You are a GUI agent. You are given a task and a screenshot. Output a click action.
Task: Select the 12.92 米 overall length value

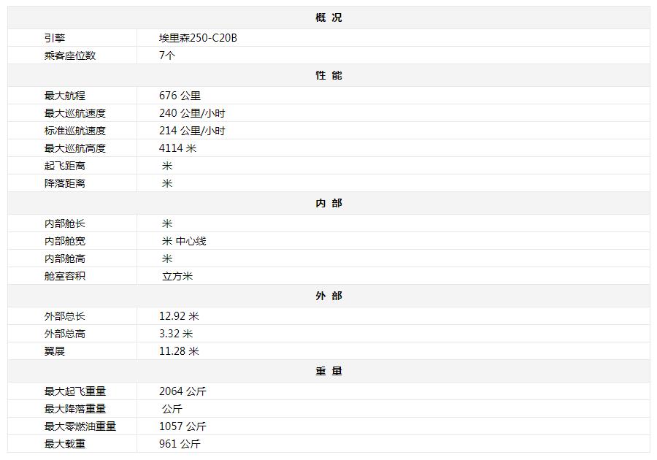coord(179,316)
